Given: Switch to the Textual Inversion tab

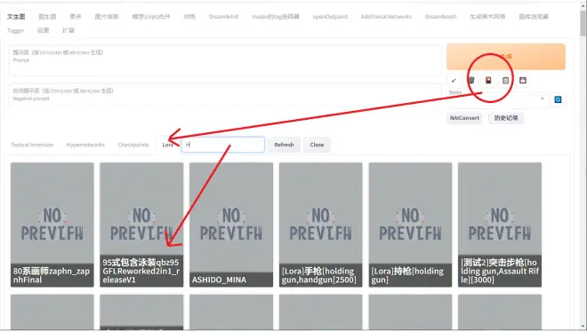Looking at the screenshot, I should point(32,145).
